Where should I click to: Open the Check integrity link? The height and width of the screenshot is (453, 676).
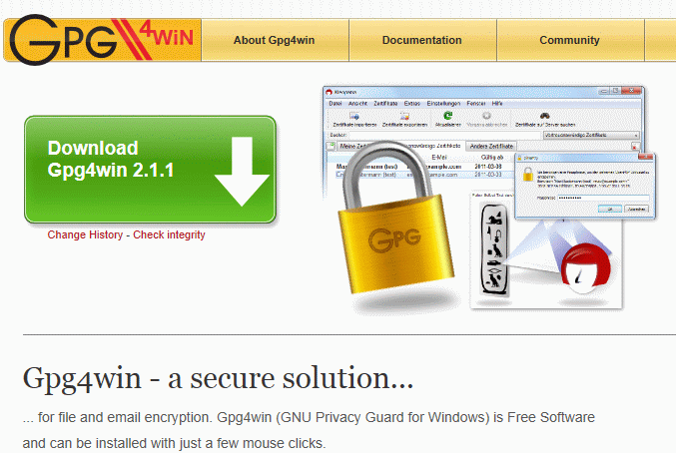(169, 234)
